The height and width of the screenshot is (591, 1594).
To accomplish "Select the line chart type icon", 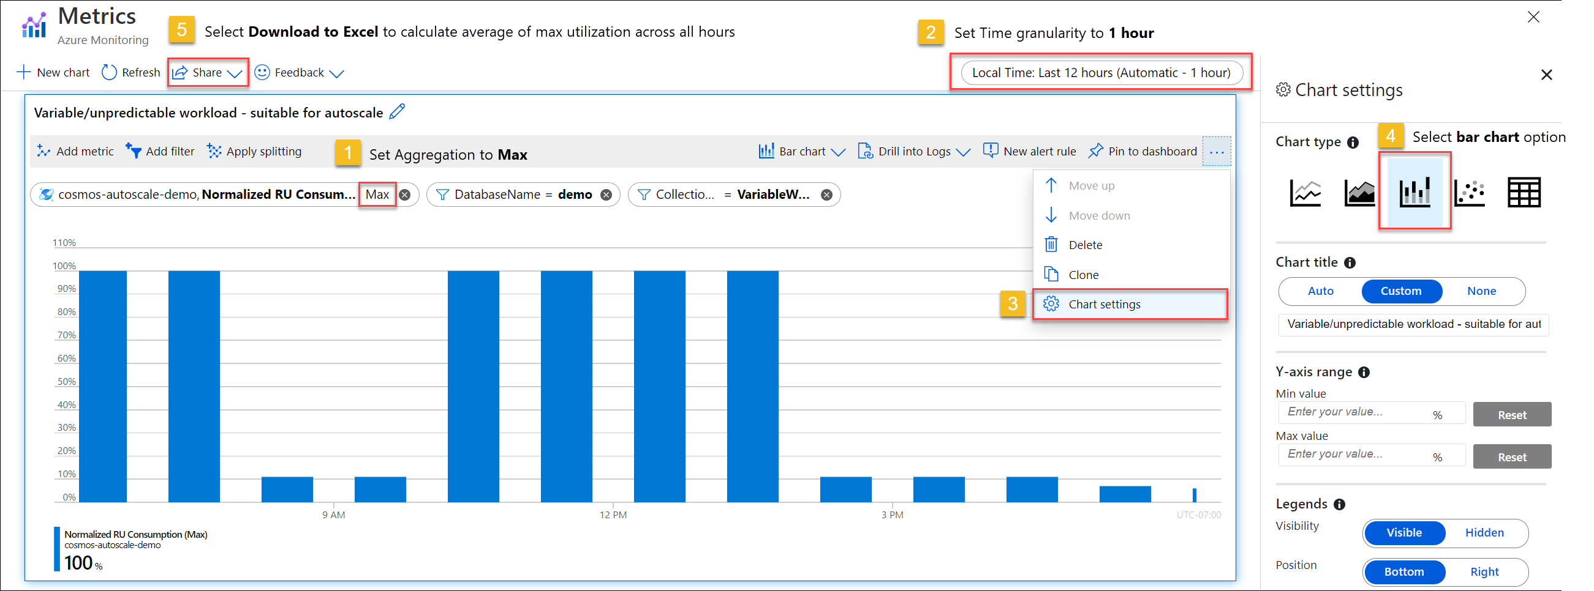I will 1305,192.
